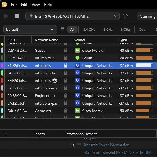Click the Wi-Fi icon in adapter selector

coord(31,16)
